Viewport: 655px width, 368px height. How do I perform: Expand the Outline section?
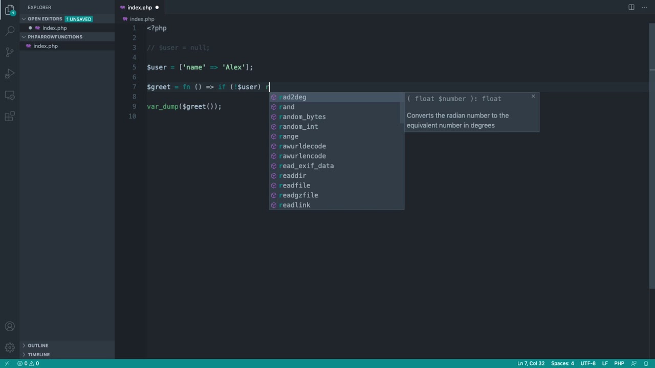[24, 346]
